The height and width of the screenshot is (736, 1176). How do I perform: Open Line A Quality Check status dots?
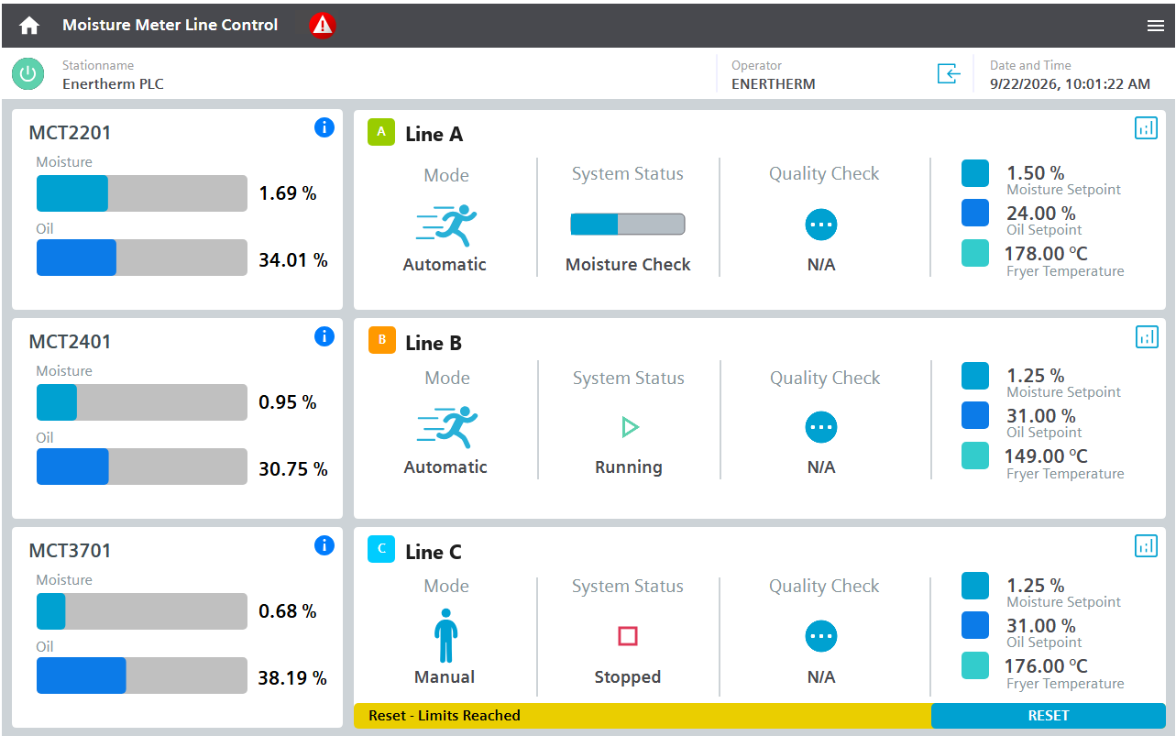tap(821, 225)
